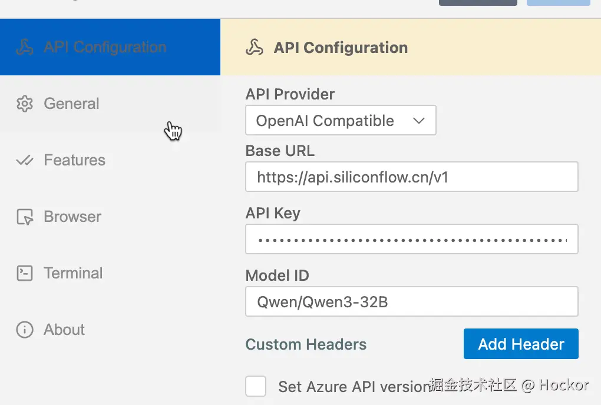Screen dimensions: 601x405
Task: Click the General gear icon
Action: (25, 104)
